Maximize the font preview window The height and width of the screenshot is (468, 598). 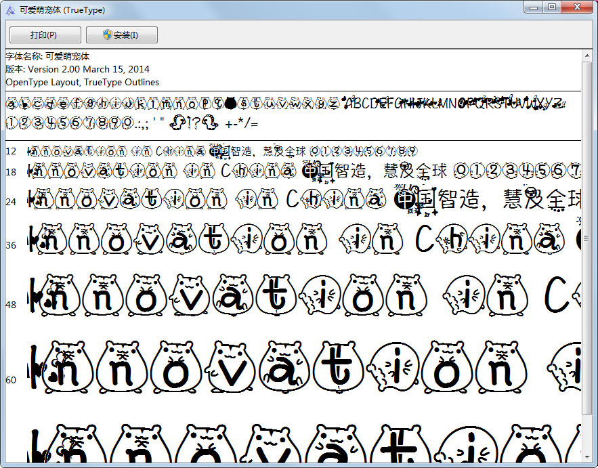pos(552,7)
